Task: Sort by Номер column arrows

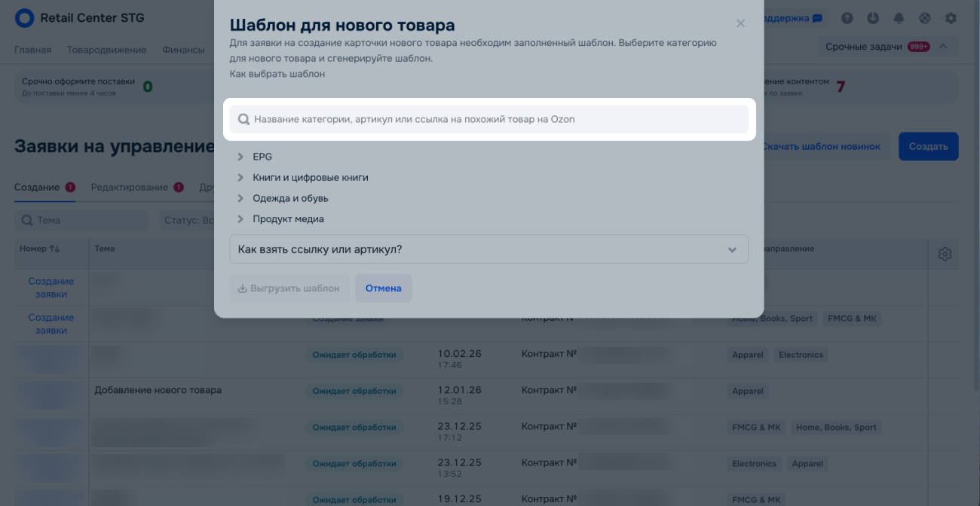Action: (55, 248)
